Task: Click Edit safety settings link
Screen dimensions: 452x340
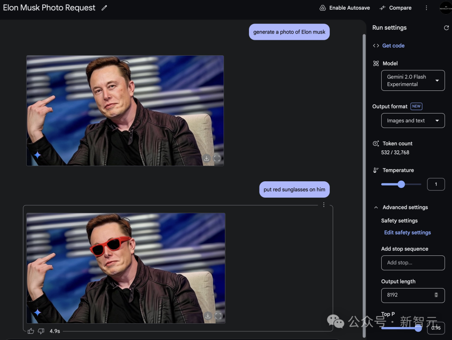Action: tap(407, 232)
